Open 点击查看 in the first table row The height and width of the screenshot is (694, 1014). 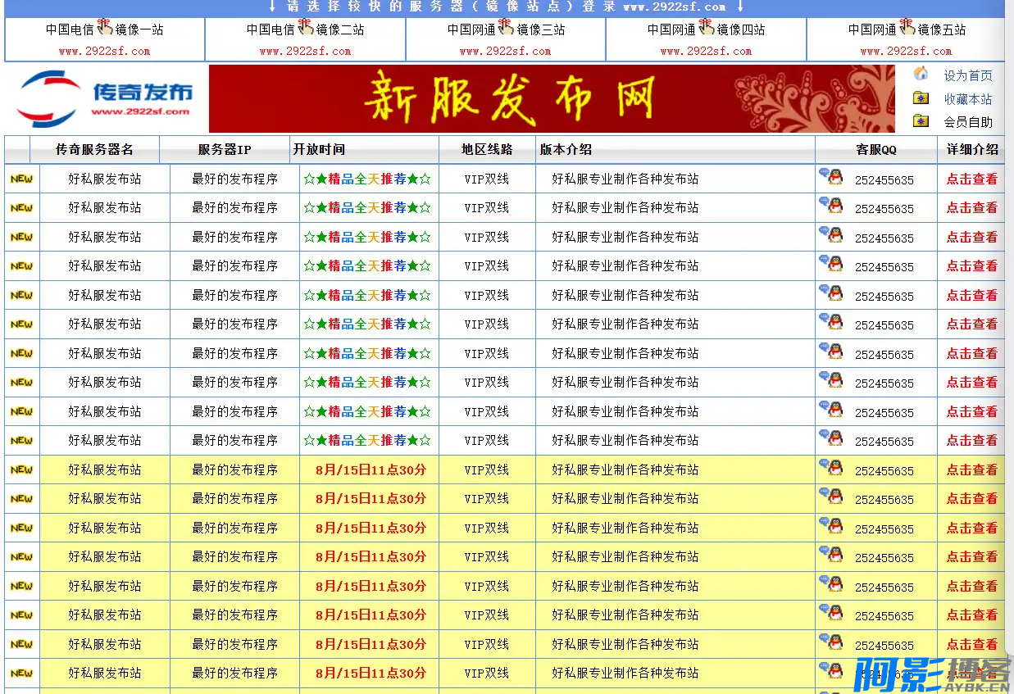tap(972, 179)
